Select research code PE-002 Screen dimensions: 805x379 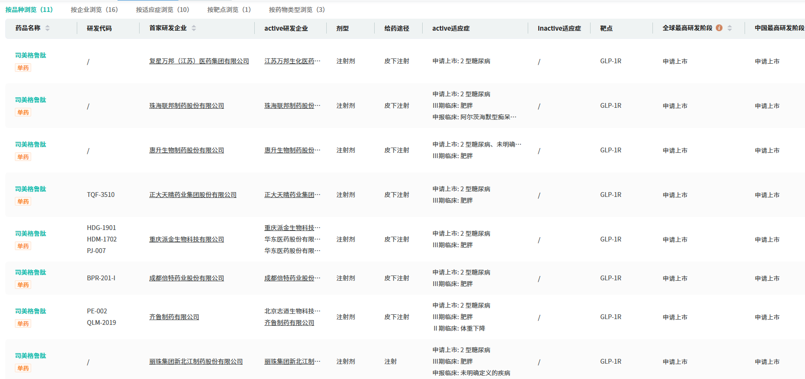97,311
